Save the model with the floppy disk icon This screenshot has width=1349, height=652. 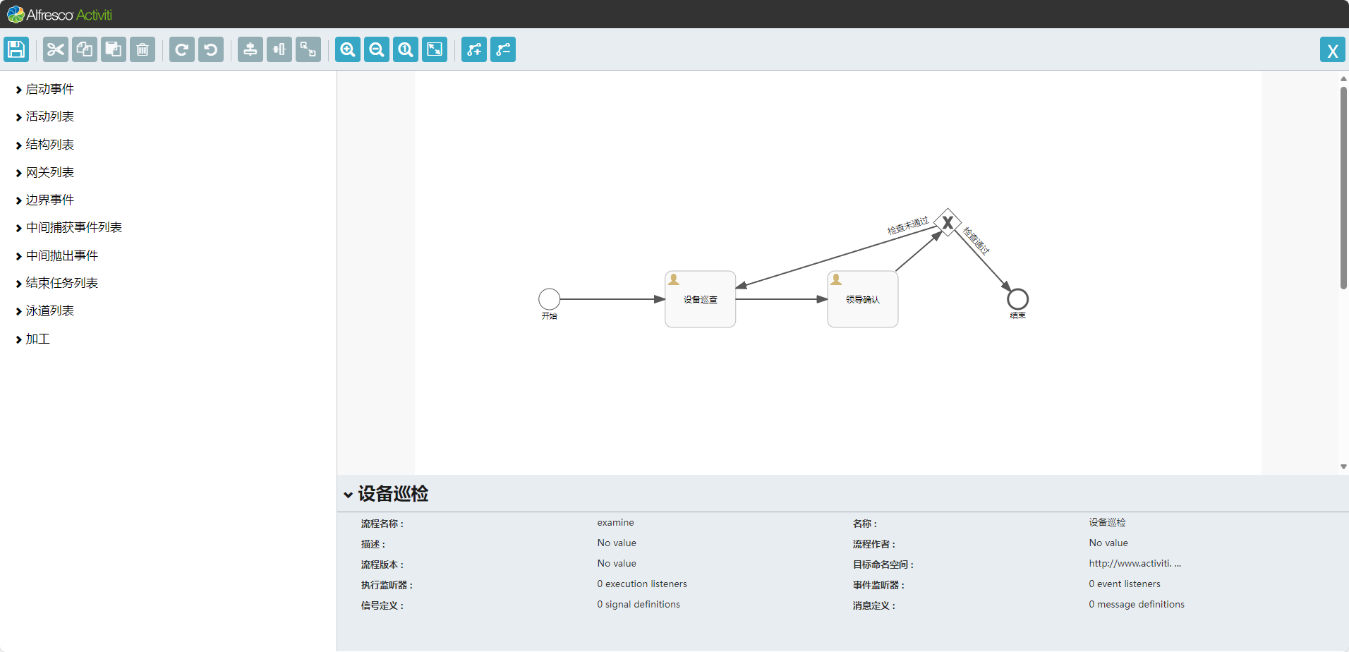[16, 49]
